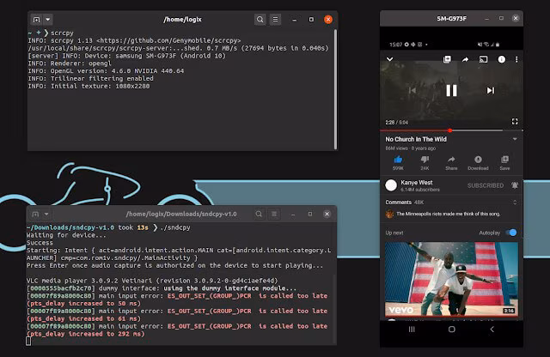Open the Up next VEVO video thumbnail
This screenshot has height=357, width=550.
coord(451,279)
